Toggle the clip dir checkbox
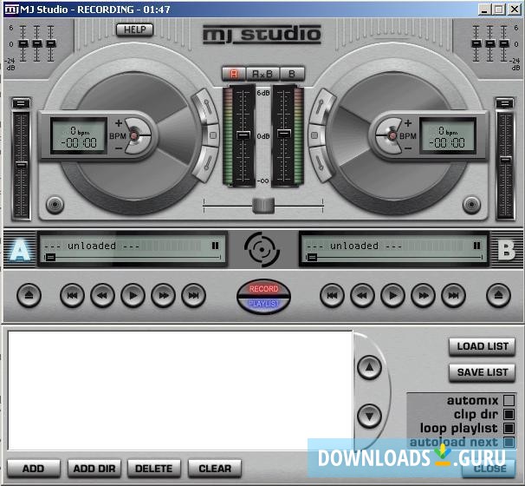Screen dimensions: 525x486 (x=509, y=414)
